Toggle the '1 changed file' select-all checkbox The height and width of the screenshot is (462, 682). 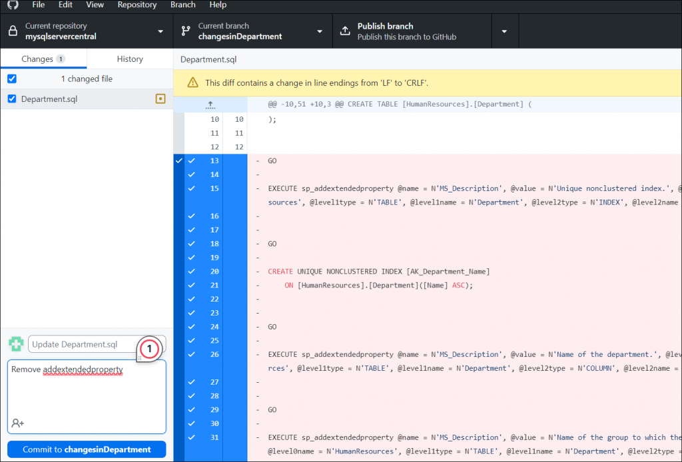point(11,79)
